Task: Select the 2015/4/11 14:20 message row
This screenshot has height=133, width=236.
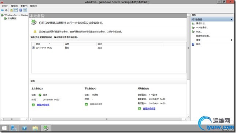Action: coord(109,48)
